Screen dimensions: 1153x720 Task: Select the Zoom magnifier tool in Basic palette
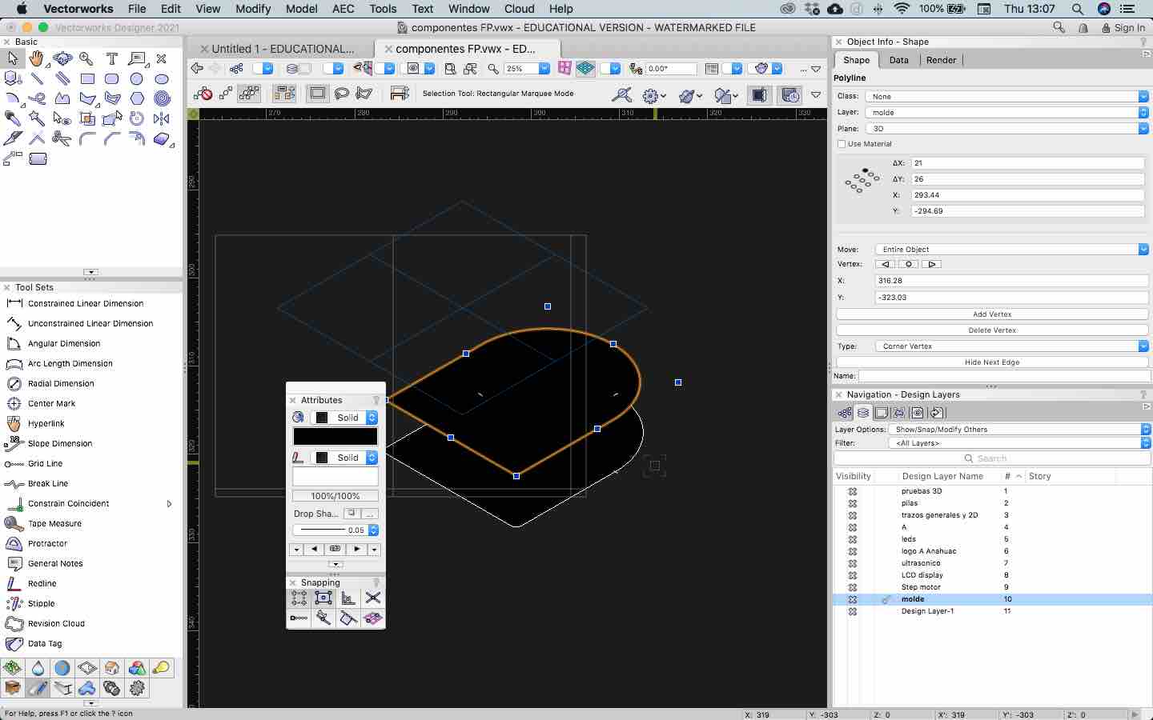[x=86, y=58]
